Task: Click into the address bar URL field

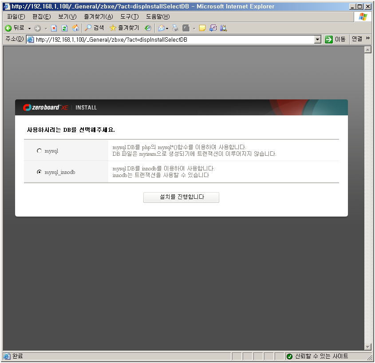Action: [170, 39]
